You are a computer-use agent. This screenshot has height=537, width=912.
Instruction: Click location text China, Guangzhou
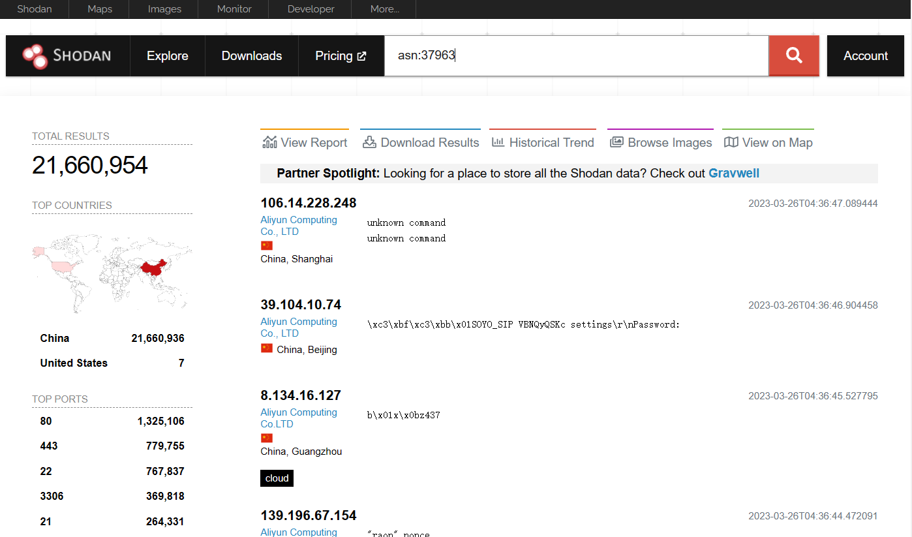pos(301,452)
